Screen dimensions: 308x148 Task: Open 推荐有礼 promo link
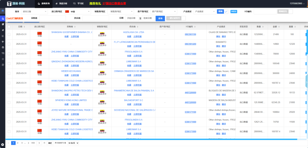95,3
